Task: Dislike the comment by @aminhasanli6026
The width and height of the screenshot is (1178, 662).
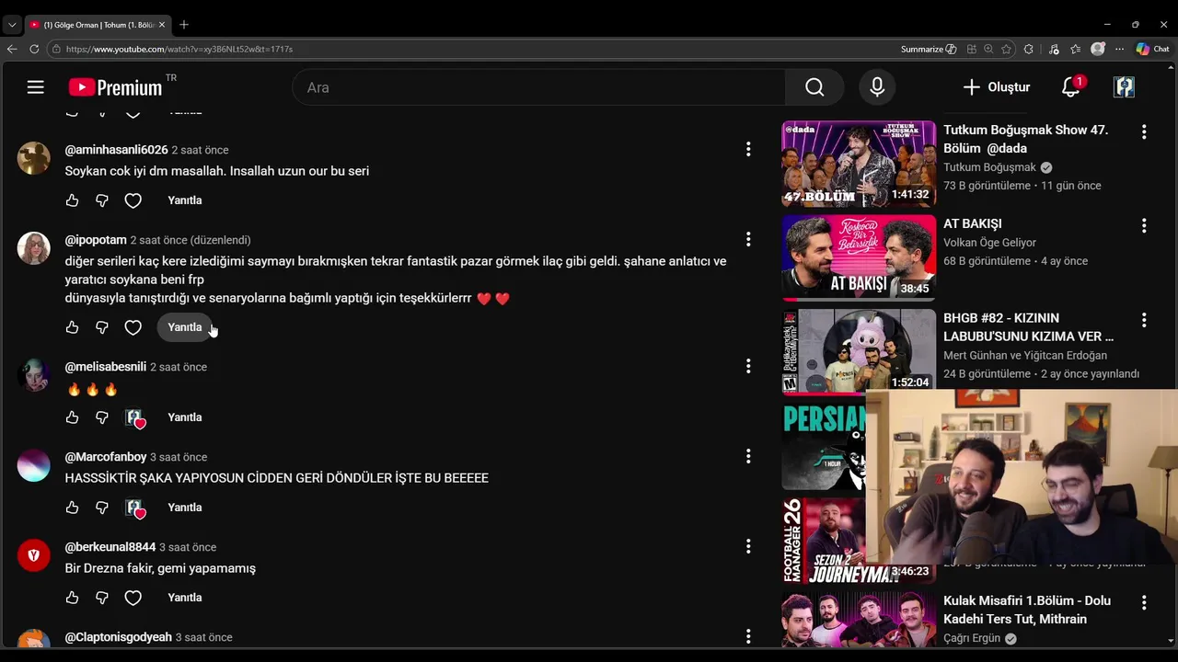Action: pos(102,200)
